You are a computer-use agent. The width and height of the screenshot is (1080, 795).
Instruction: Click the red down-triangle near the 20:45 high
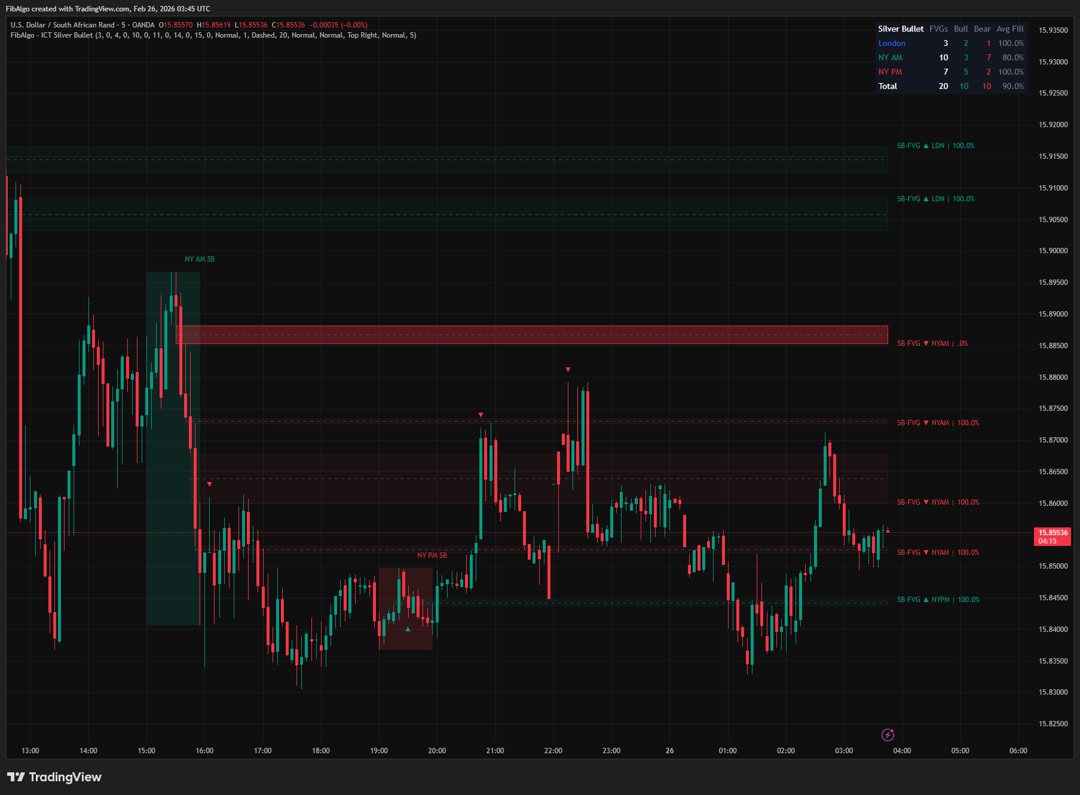click(481, 414)
